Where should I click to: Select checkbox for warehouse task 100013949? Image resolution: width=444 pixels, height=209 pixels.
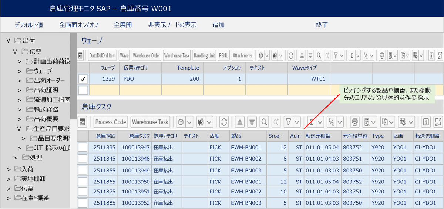tap(82, 171)
